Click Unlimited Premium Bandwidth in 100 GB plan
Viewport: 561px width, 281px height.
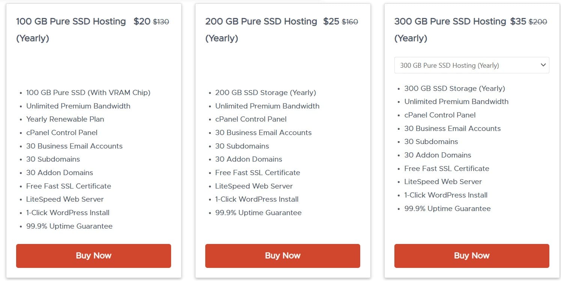point(78,106)
